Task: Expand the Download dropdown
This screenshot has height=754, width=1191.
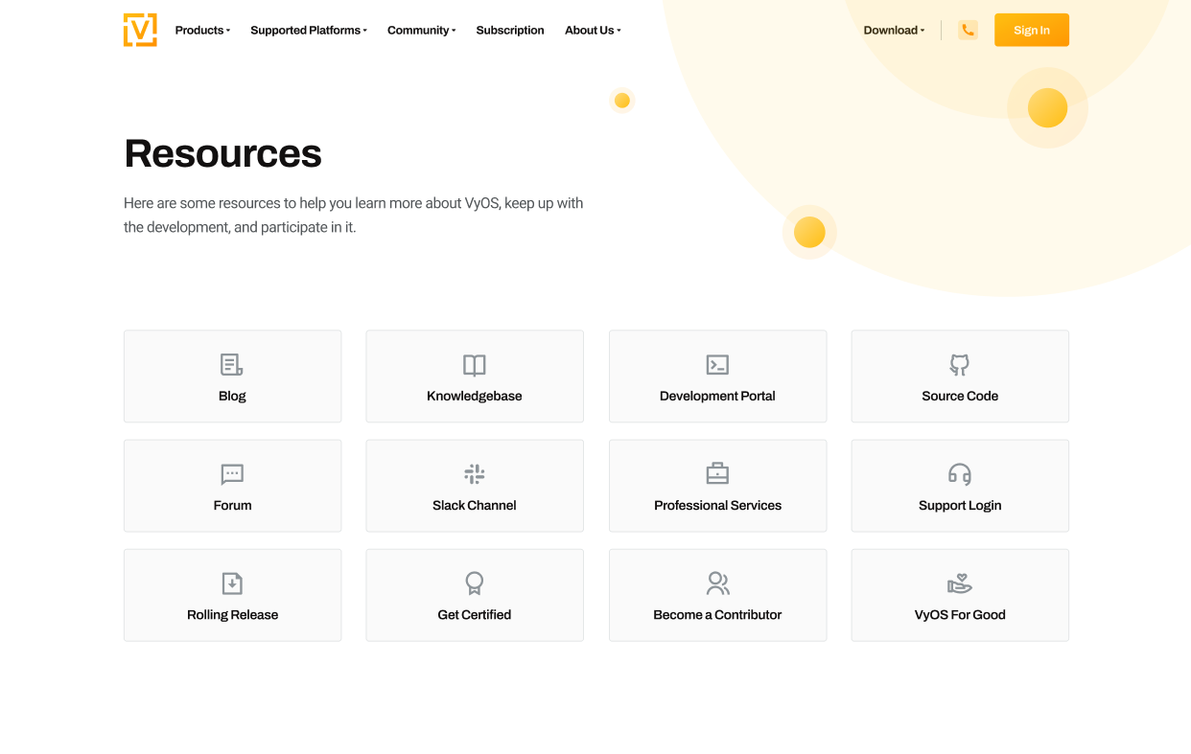Action: (x=893, y=30)
